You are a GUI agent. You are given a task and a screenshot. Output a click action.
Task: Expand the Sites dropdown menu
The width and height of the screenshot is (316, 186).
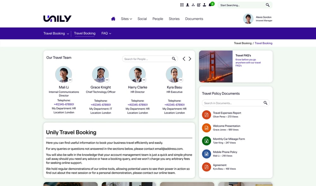[126, 19]
